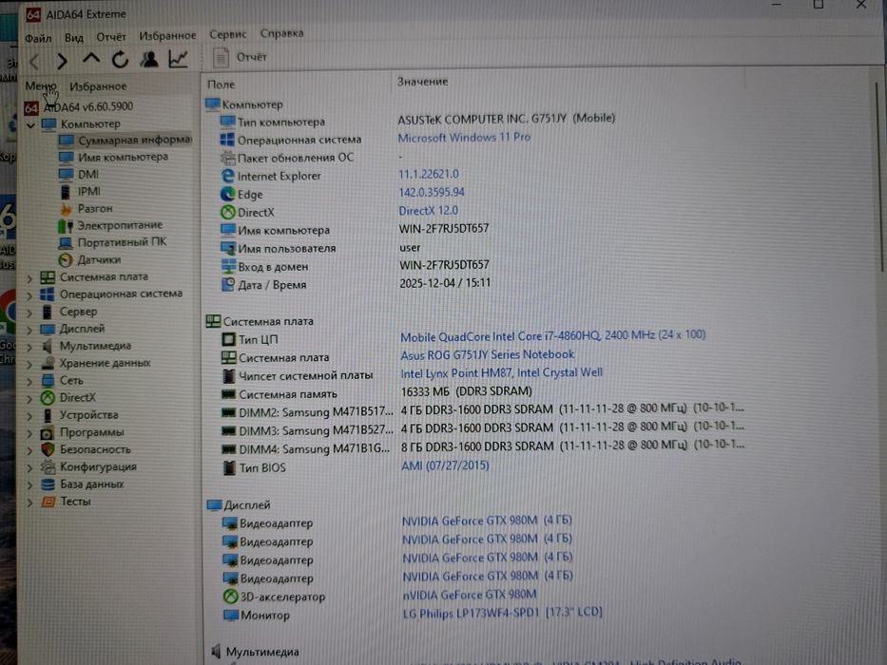The width and height of the screenshot is (887, 665).
Task: Select the IPMI tree item
Action: [80, 191]
